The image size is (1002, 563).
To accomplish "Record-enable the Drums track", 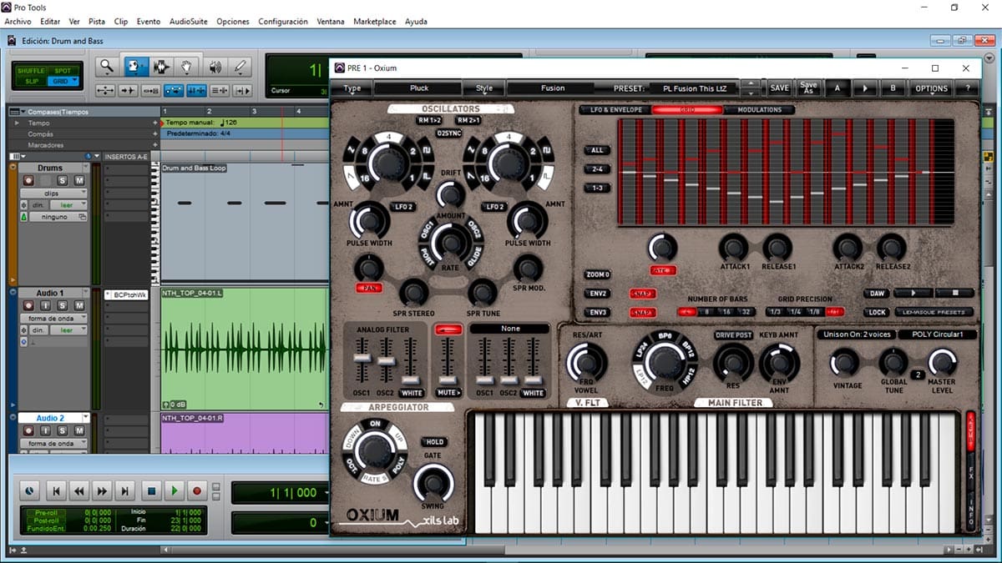I will coord(28,180).
